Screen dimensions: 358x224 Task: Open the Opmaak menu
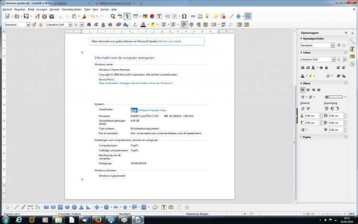pos(54,9)
